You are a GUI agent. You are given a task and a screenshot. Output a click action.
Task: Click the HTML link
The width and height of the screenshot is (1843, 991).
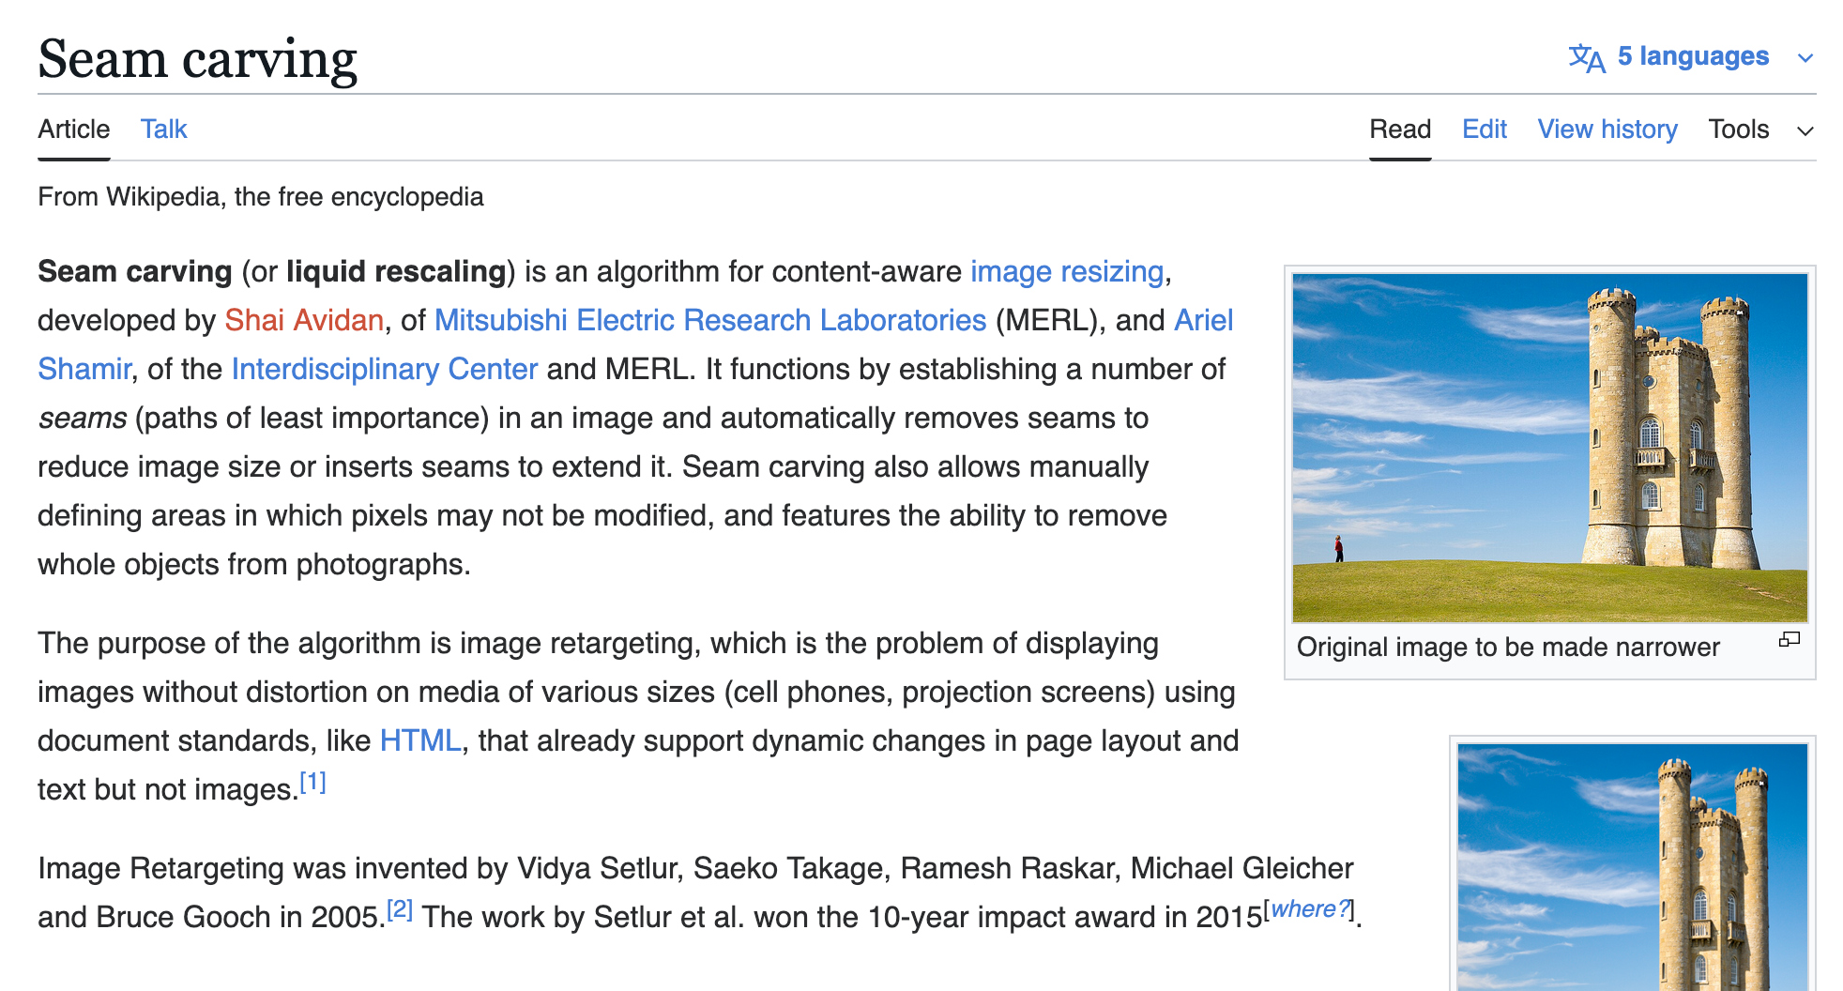(x=419, y=740)
